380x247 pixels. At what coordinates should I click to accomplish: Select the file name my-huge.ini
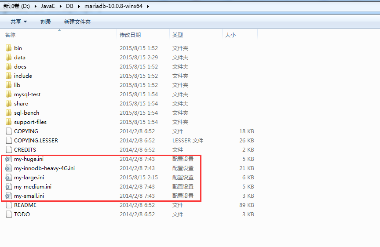[x=29, y=159]
